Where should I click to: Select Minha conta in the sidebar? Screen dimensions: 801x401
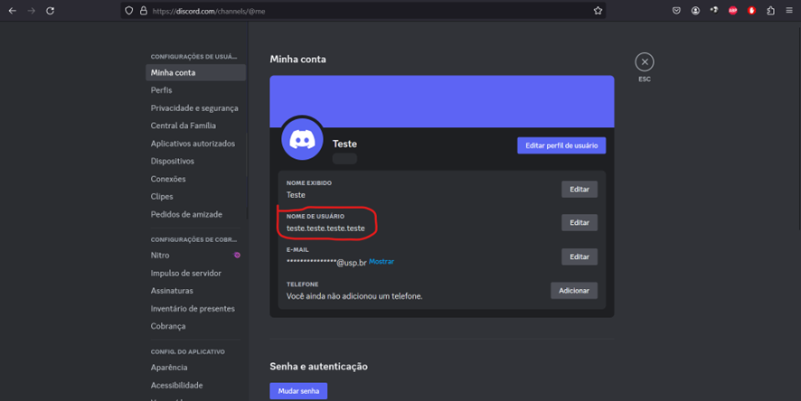click(195, 72)
